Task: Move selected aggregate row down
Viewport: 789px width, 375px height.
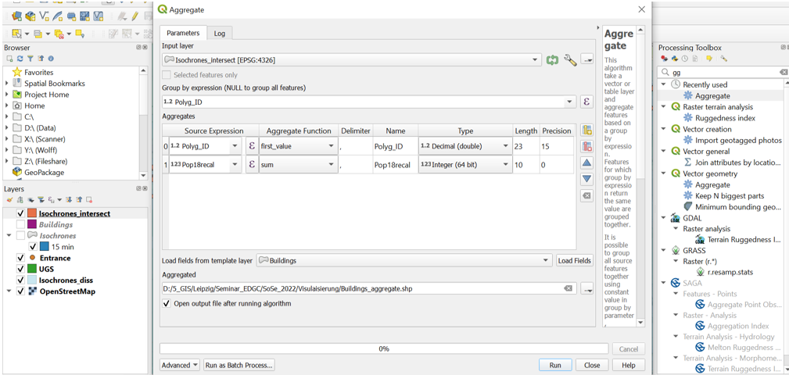Action: click(586, 179)
